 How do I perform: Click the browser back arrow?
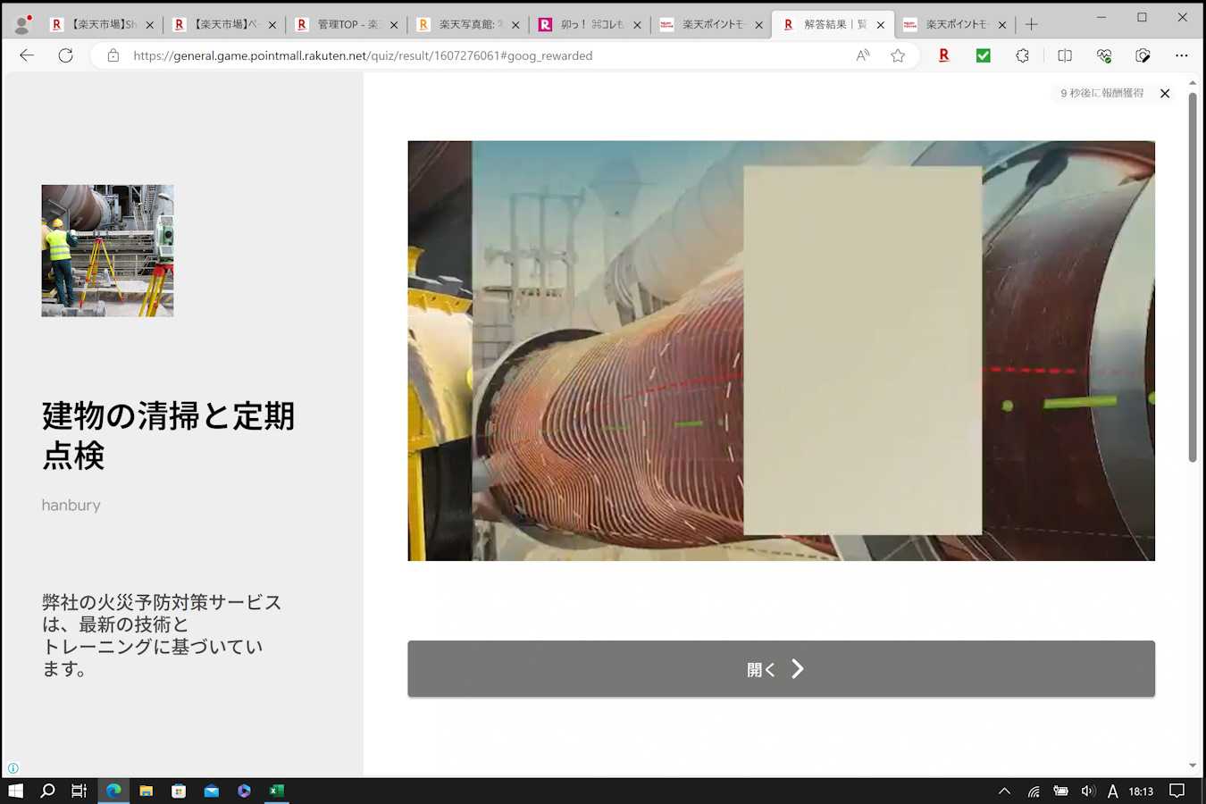27,55
